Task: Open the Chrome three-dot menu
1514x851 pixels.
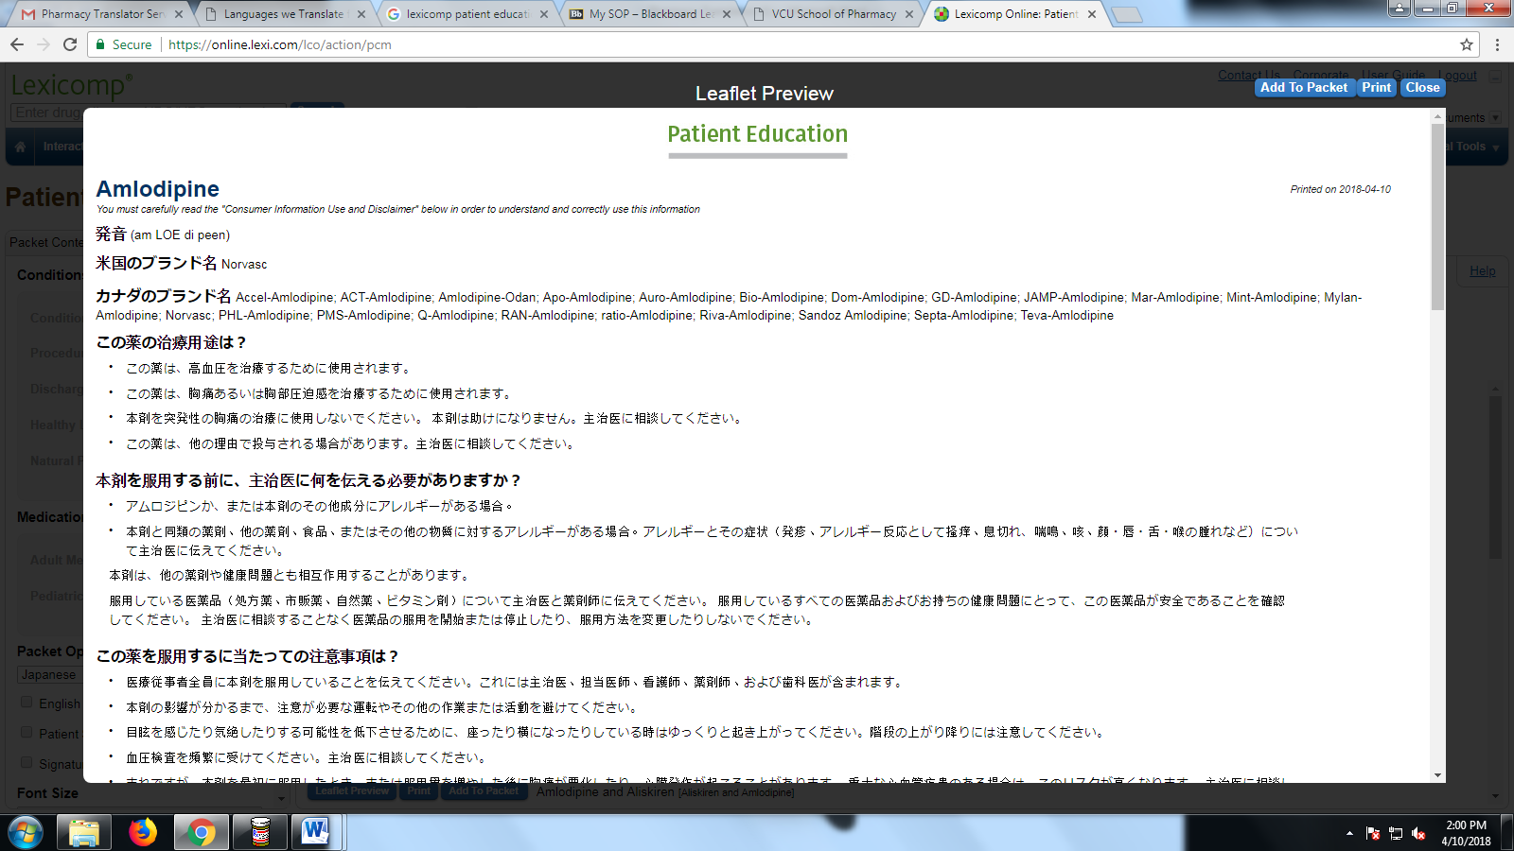Action: 1497,44
